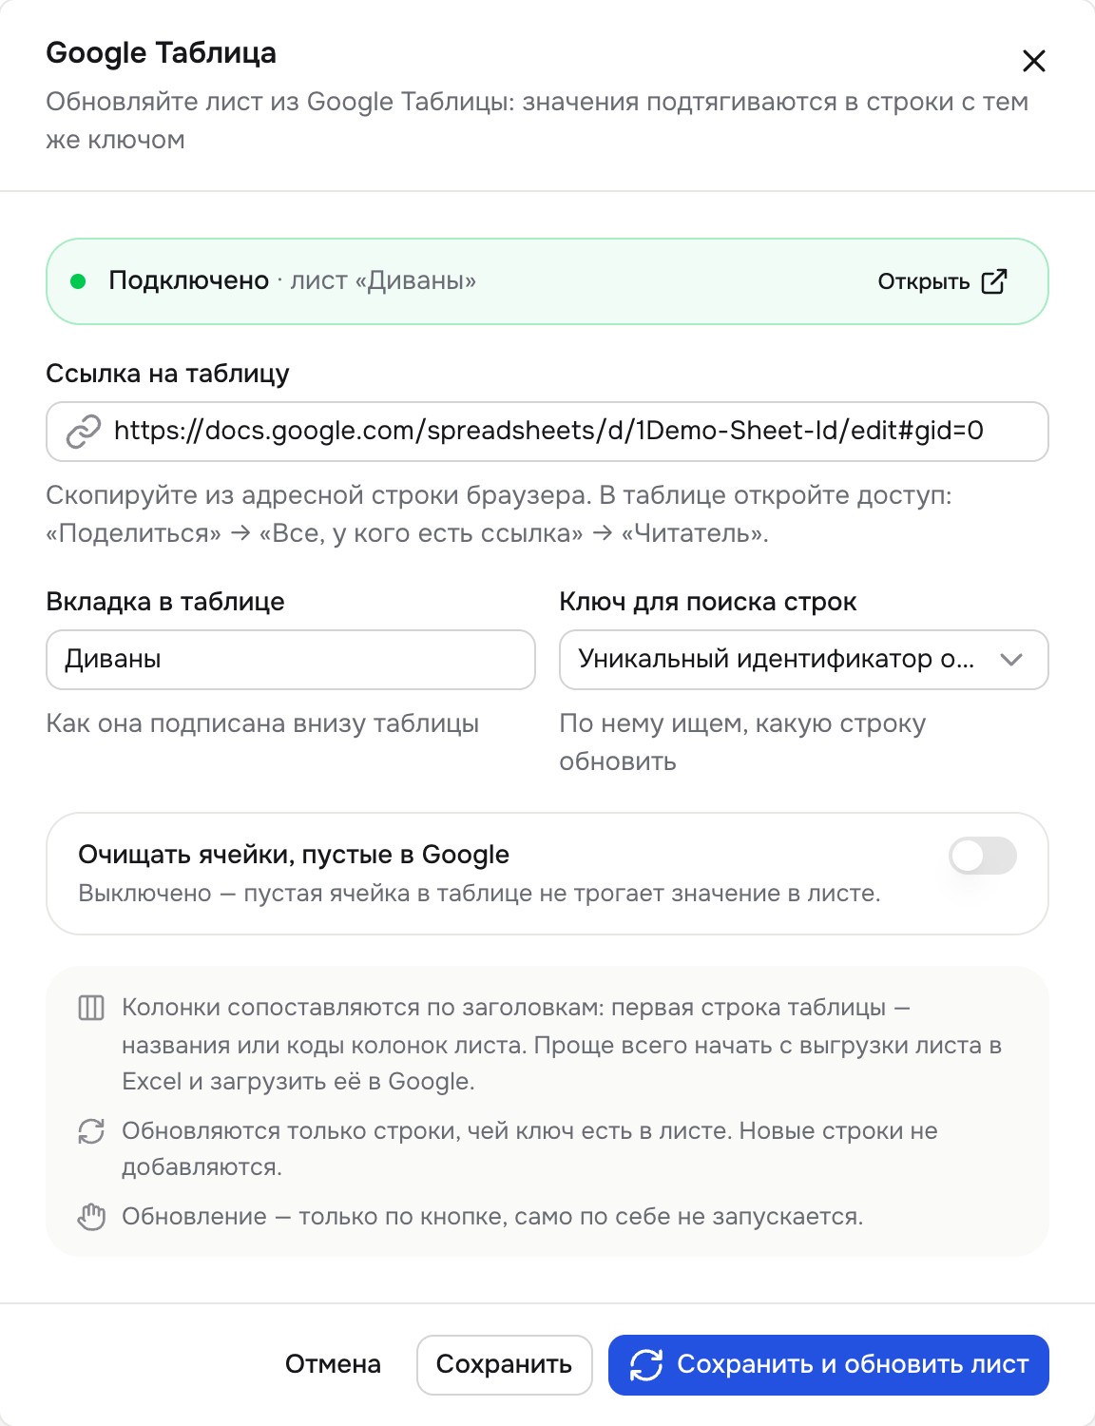This screenshot has width=1095, height=1426.
Task: Click the Вкладка в таблице label
Action: point(165,602)
